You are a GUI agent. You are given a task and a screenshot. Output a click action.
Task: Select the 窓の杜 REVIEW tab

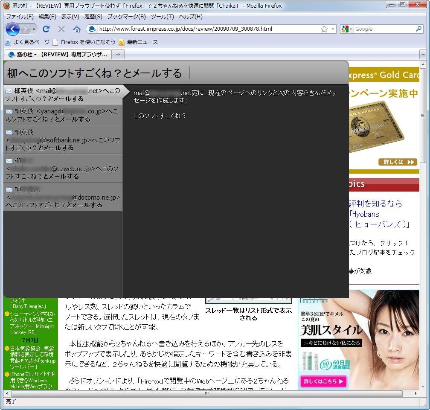click(x=58, y=55)
